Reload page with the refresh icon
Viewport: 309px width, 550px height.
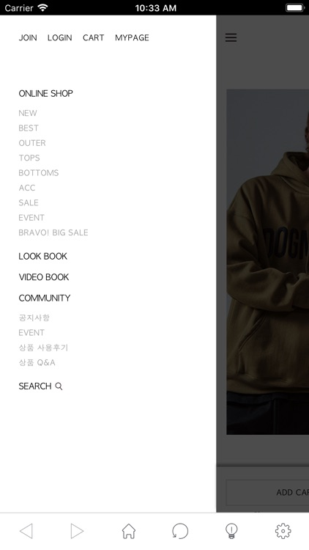point(180,531)
